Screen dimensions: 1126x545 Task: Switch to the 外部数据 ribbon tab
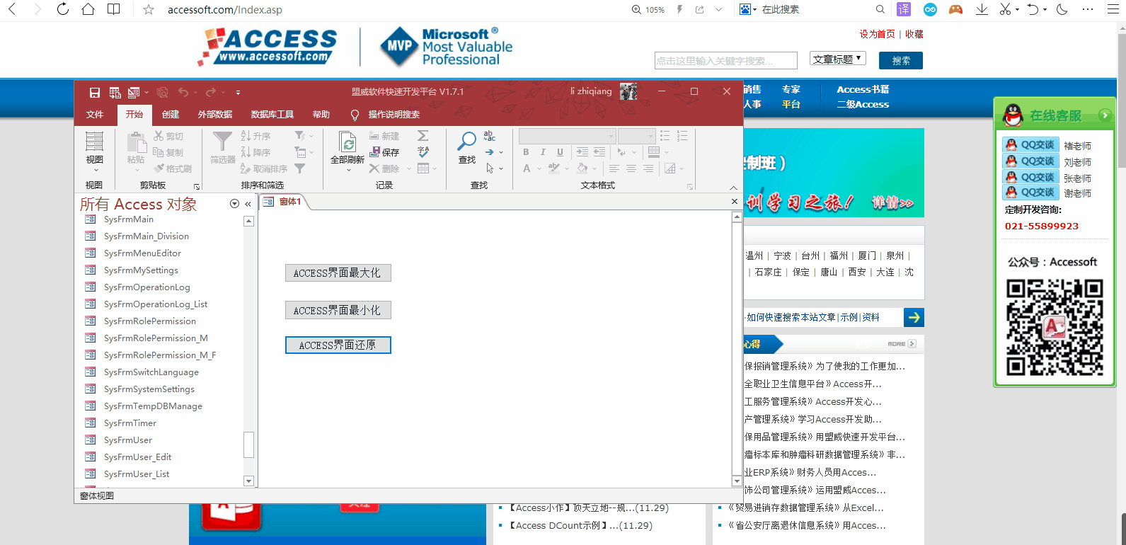[x=215, y=115]
